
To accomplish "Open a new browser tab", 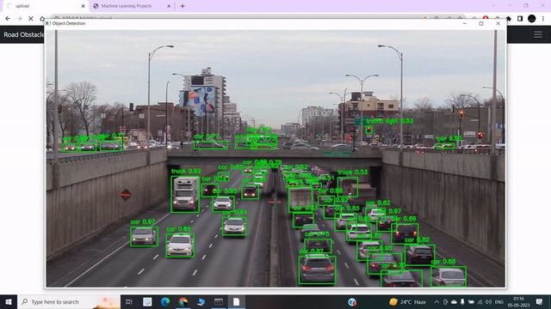I will (x=183, y=6).
